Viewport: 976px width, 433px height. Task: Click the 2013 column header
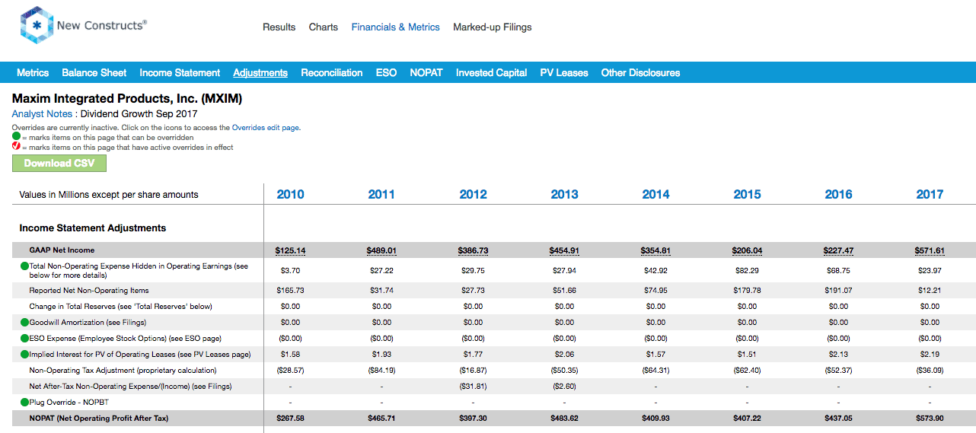[565, 195]
